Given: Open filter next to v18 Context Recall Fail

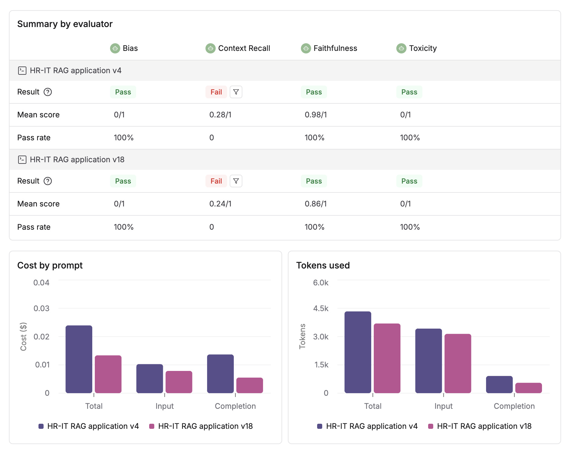Looking at the screenshot, I should pos(236,181).
